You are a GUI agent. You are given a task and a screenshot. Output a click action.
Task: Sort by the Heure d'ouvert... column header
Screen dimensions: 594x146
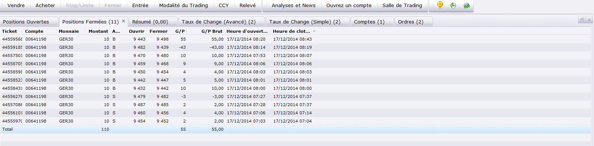coord(247,31)
